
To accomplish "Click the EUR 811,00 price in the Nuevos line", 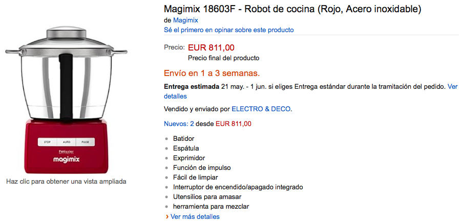I will (x=234, y=124).
